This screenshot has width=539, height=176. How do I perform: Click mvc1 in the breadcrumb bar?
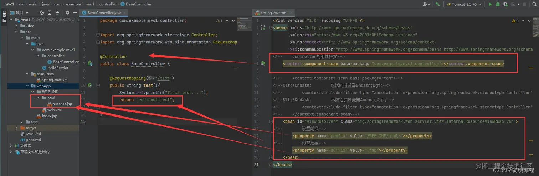click(9, 4)
